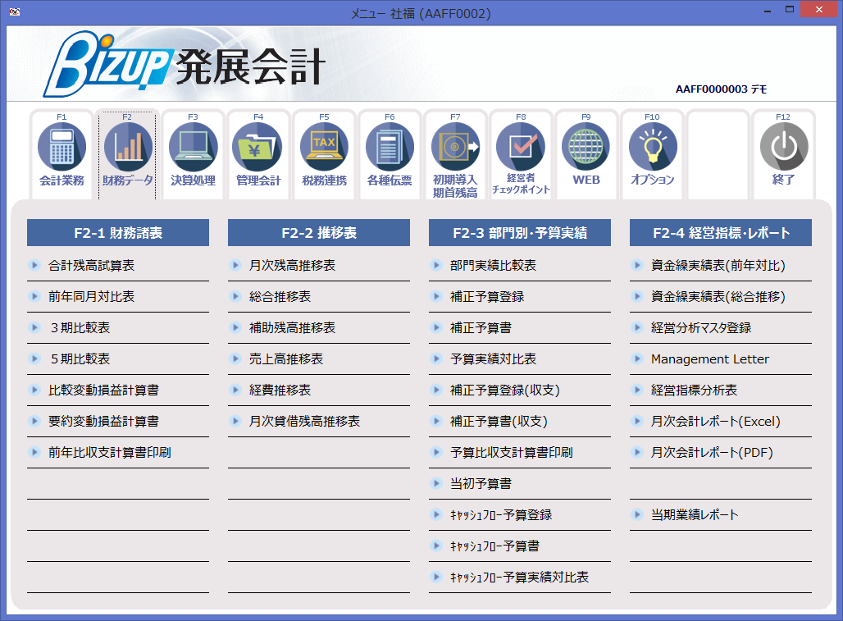843x621 pixels.
Task: Open the 各種伝票 documents icon
Action: coord(390,154)
